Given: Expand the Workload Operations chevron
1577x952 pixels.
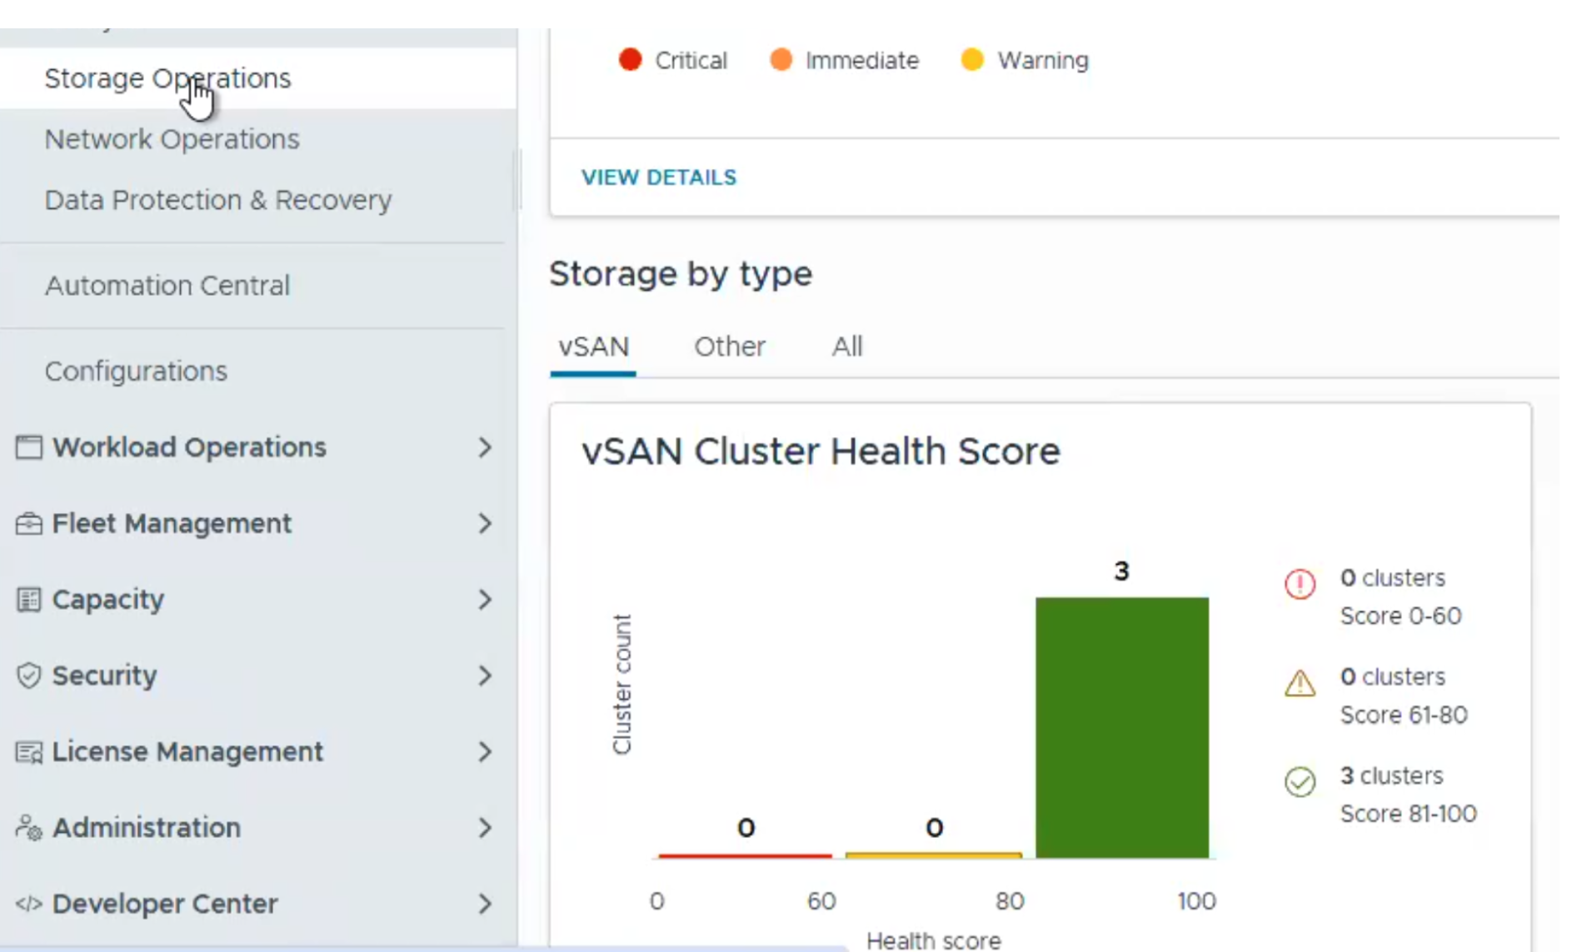Looking at the screenshot, I should [485, 447].
